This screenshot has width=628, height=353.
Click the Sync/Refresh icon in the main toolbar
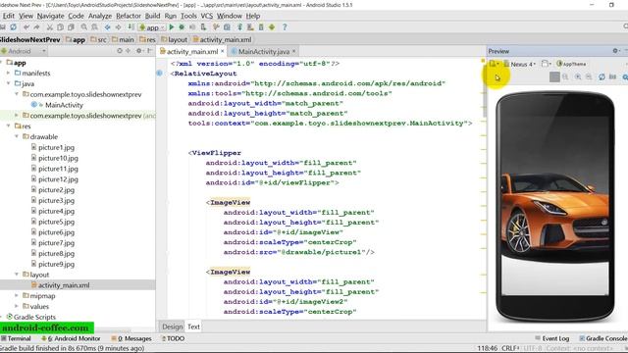13,27
